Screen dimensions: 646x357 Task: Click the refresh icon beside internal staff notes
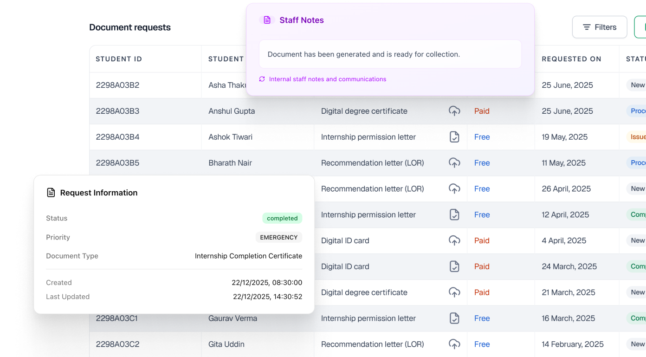click(262, 79)
